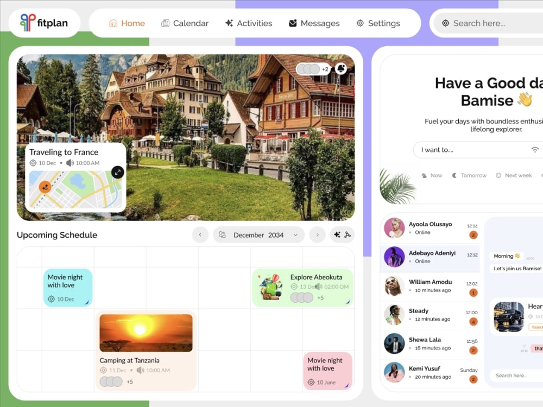543x407 pixels.
Task: Expand the Traveling to France map
Action: pyautogui.click(x=118, y=172)
